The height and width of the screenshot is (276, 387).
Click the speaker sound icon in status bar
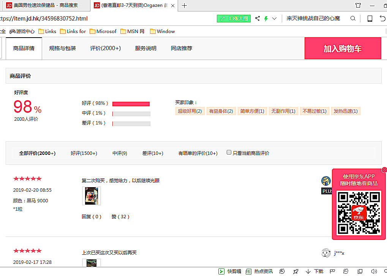374,271
